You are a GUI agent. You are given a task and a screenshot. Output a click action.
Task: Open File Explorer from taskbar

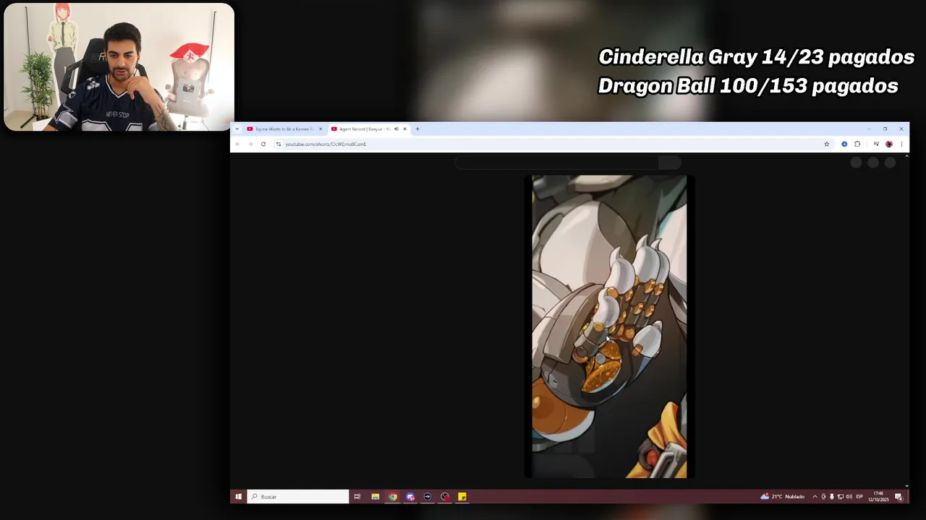[375, 497]
